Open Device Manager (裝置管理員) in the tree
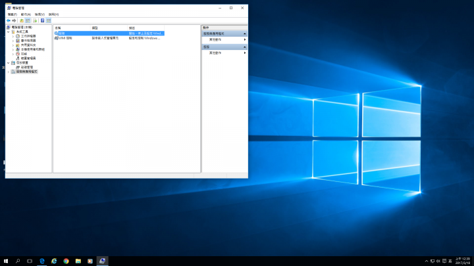 28,58
